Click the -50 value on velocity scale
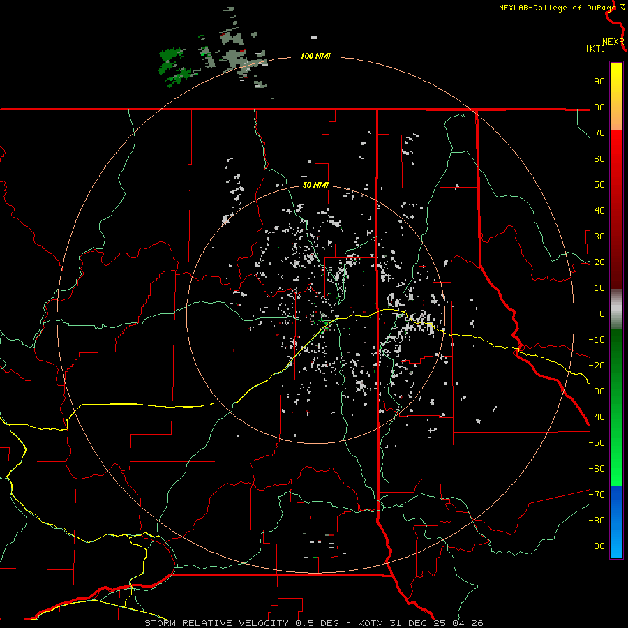Image resolution: width=628 pixels, height=628 pixels. (597, 443)
